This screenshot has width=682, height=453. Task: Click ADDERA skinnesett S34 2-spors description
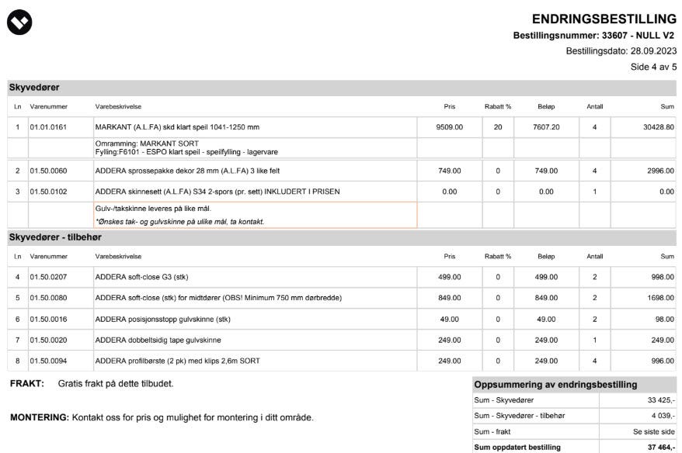[x=217, y=192]
